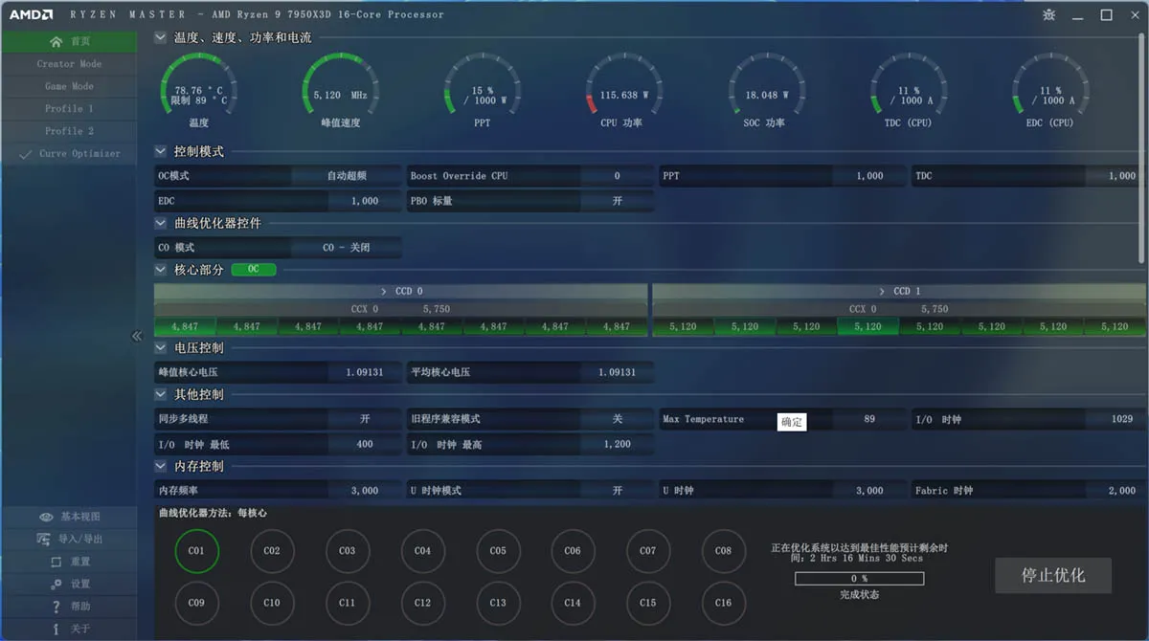Select core C07 circle
Screen dimensions: 1149x641
648,551
